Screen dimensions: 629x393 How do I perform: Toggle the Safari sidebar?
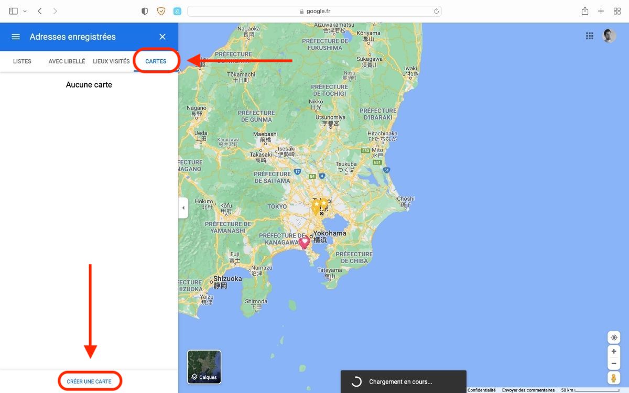click(x=14, y=11)
